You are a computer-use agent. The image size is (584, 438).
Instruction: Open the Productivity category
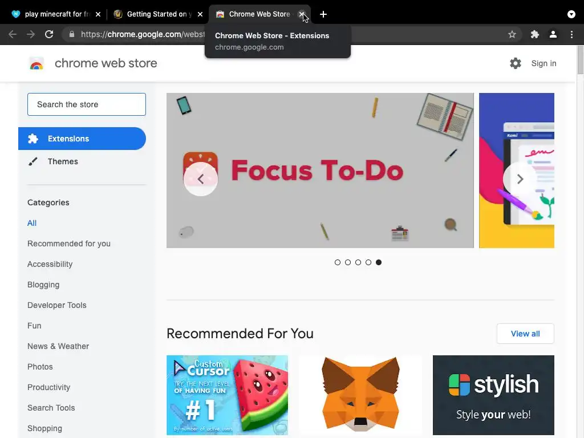point(48,387)
